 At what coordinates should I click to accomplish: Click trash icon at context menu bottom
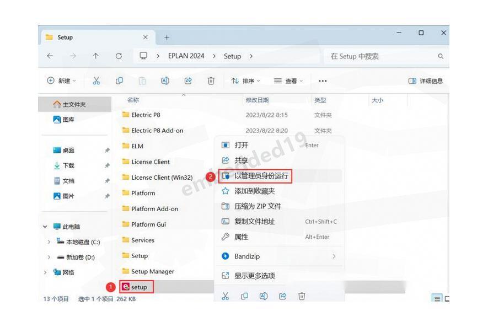pos(302,296)
